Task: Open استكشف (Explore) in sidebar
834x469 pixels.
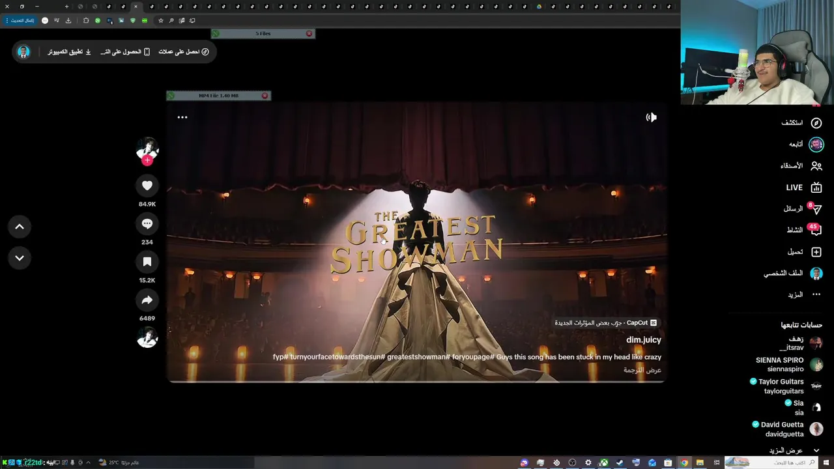Action: pos(801,122)
